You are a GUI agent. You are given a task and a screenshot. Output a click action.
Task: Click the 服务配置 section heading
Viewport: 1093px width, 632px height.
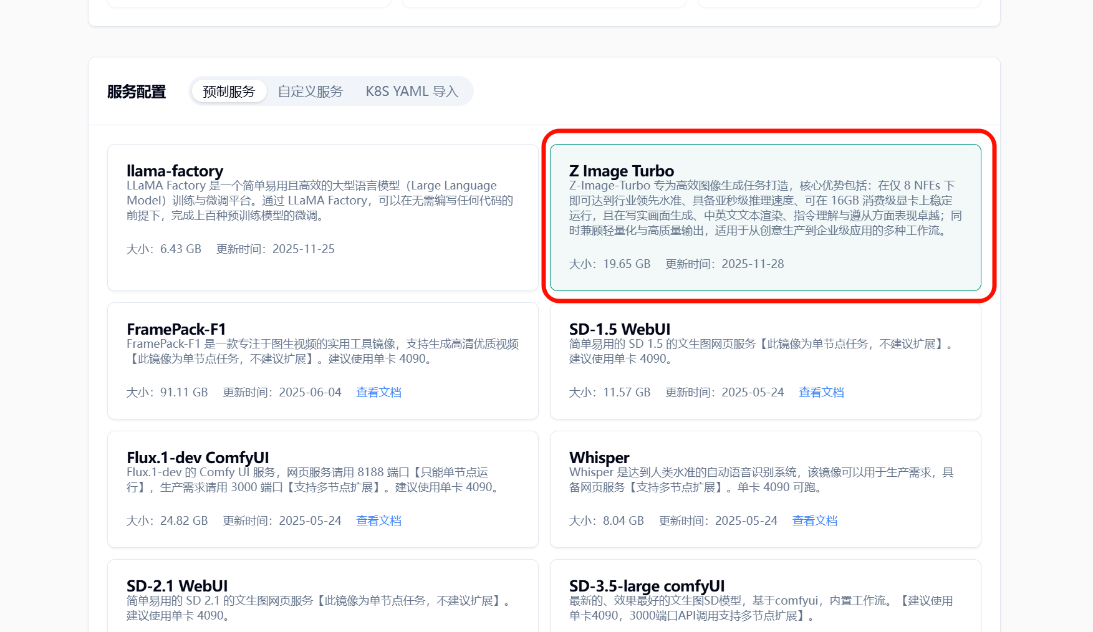[137, 92]
